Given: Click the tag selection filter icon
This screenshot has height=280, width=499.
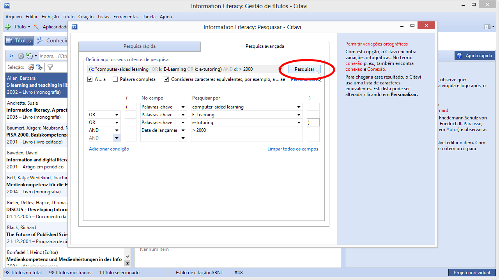Looking at the screenshot, I should tap(31, 67).
